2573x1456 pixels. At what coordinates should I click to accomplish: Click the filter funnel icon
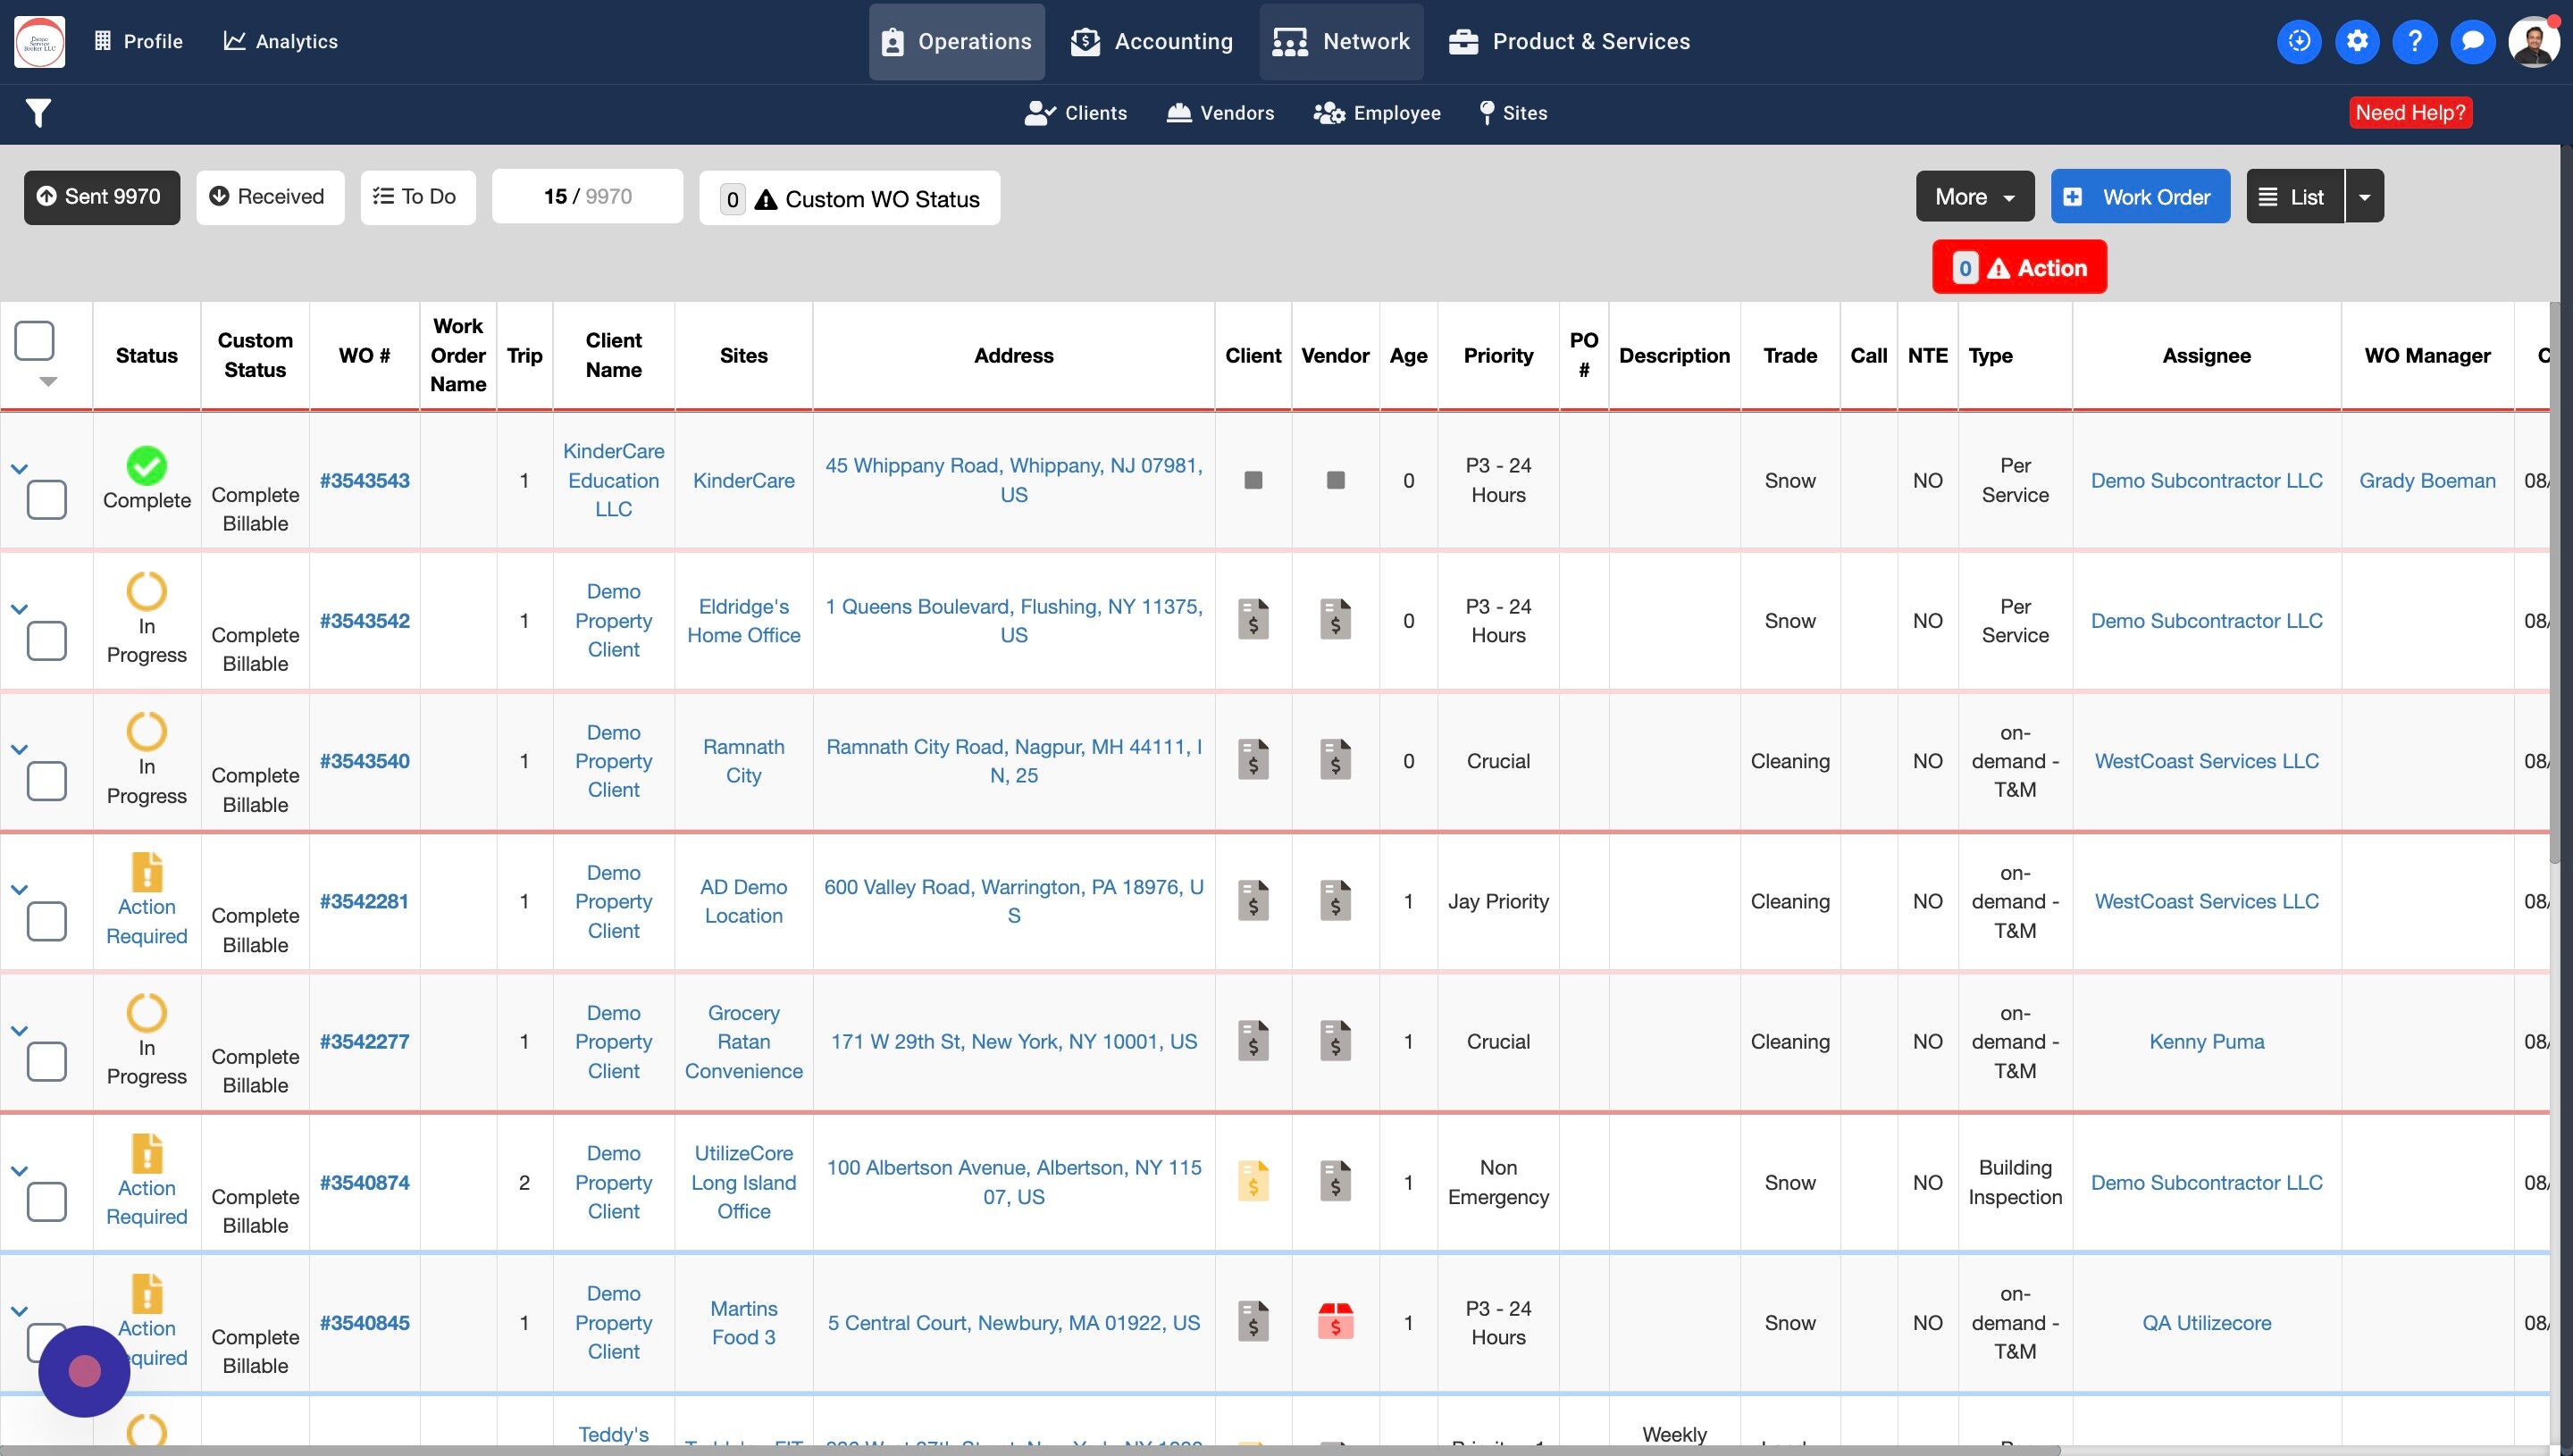[x=38, y=113]
